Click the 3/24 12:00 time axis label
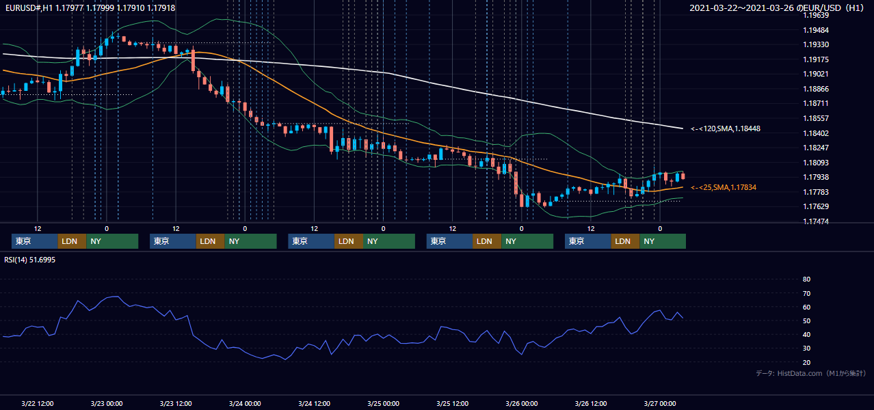Viewport: 874px width, 410px height. point(313,403)
